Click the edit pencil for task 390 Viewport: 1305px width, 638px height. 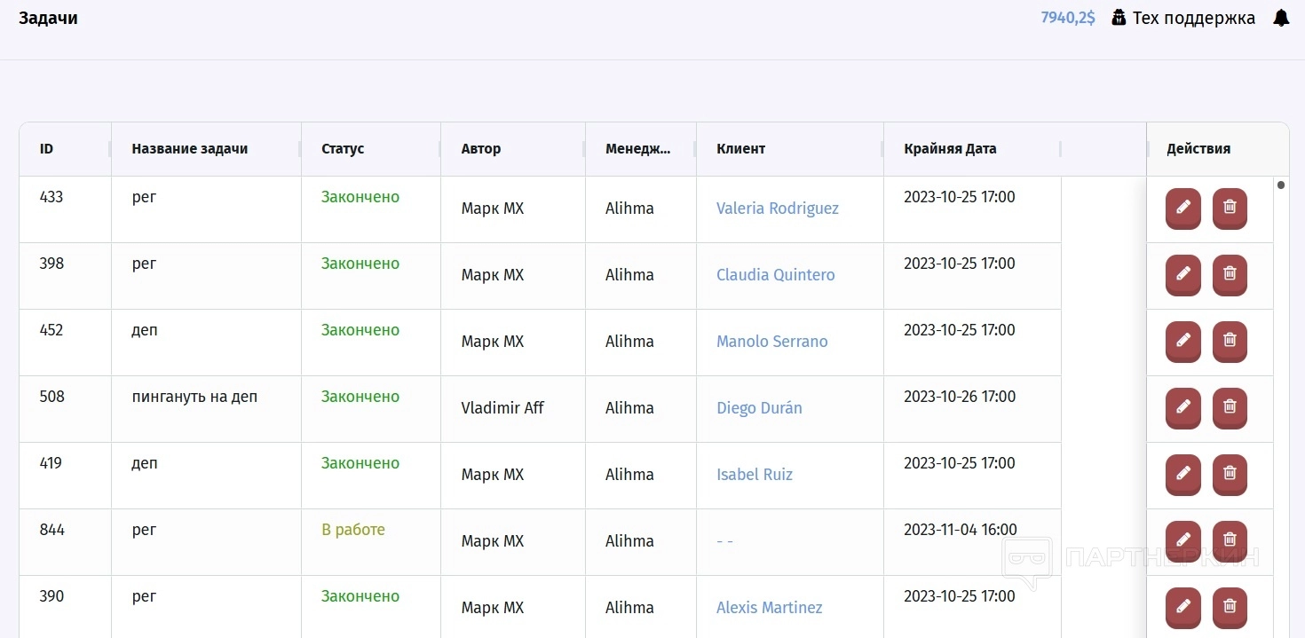[1182, 607]
